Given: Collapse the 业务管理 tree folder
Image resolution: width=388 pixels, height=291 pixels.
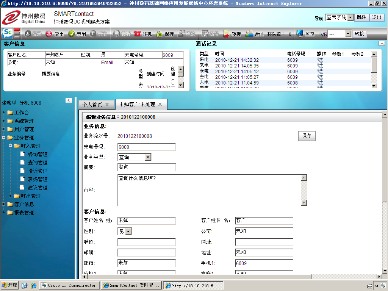Looking at the screenshot, I should pyautogui.click(x=4, y=137).
